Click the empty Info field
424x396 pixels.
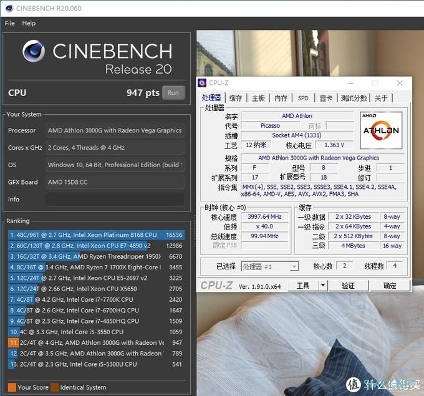pyautogui.click(x=115, y=200)
